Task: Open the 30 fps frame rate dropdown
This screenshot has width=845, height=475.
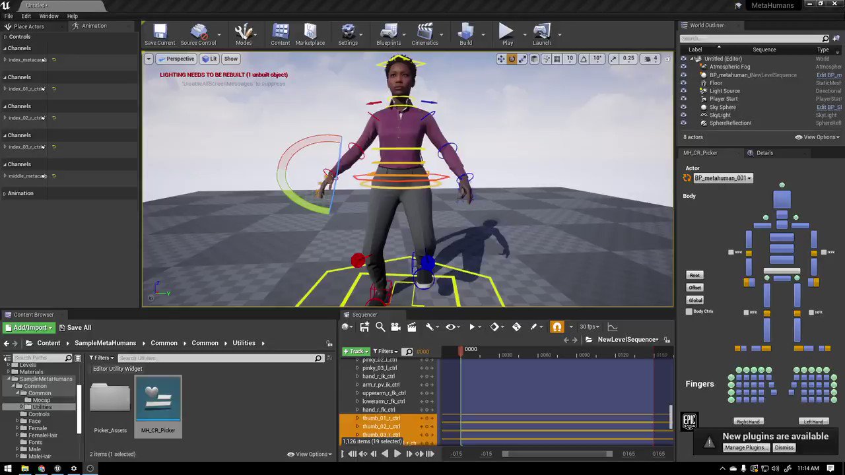Action: pyautogui.click(x=590, y=327)
